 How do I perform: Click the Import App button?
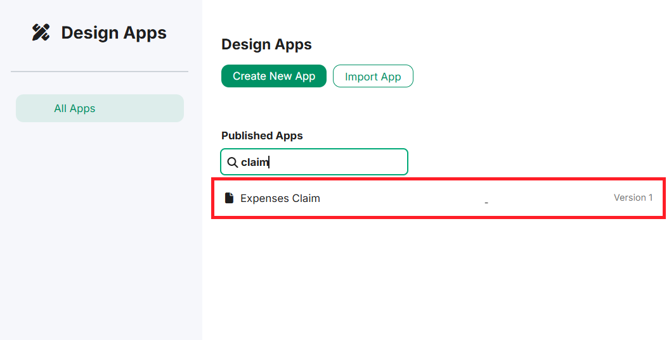point(373,76)
